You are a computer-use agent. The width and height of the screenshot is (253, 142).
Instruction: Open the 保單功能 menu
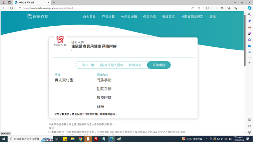(149, 16)
